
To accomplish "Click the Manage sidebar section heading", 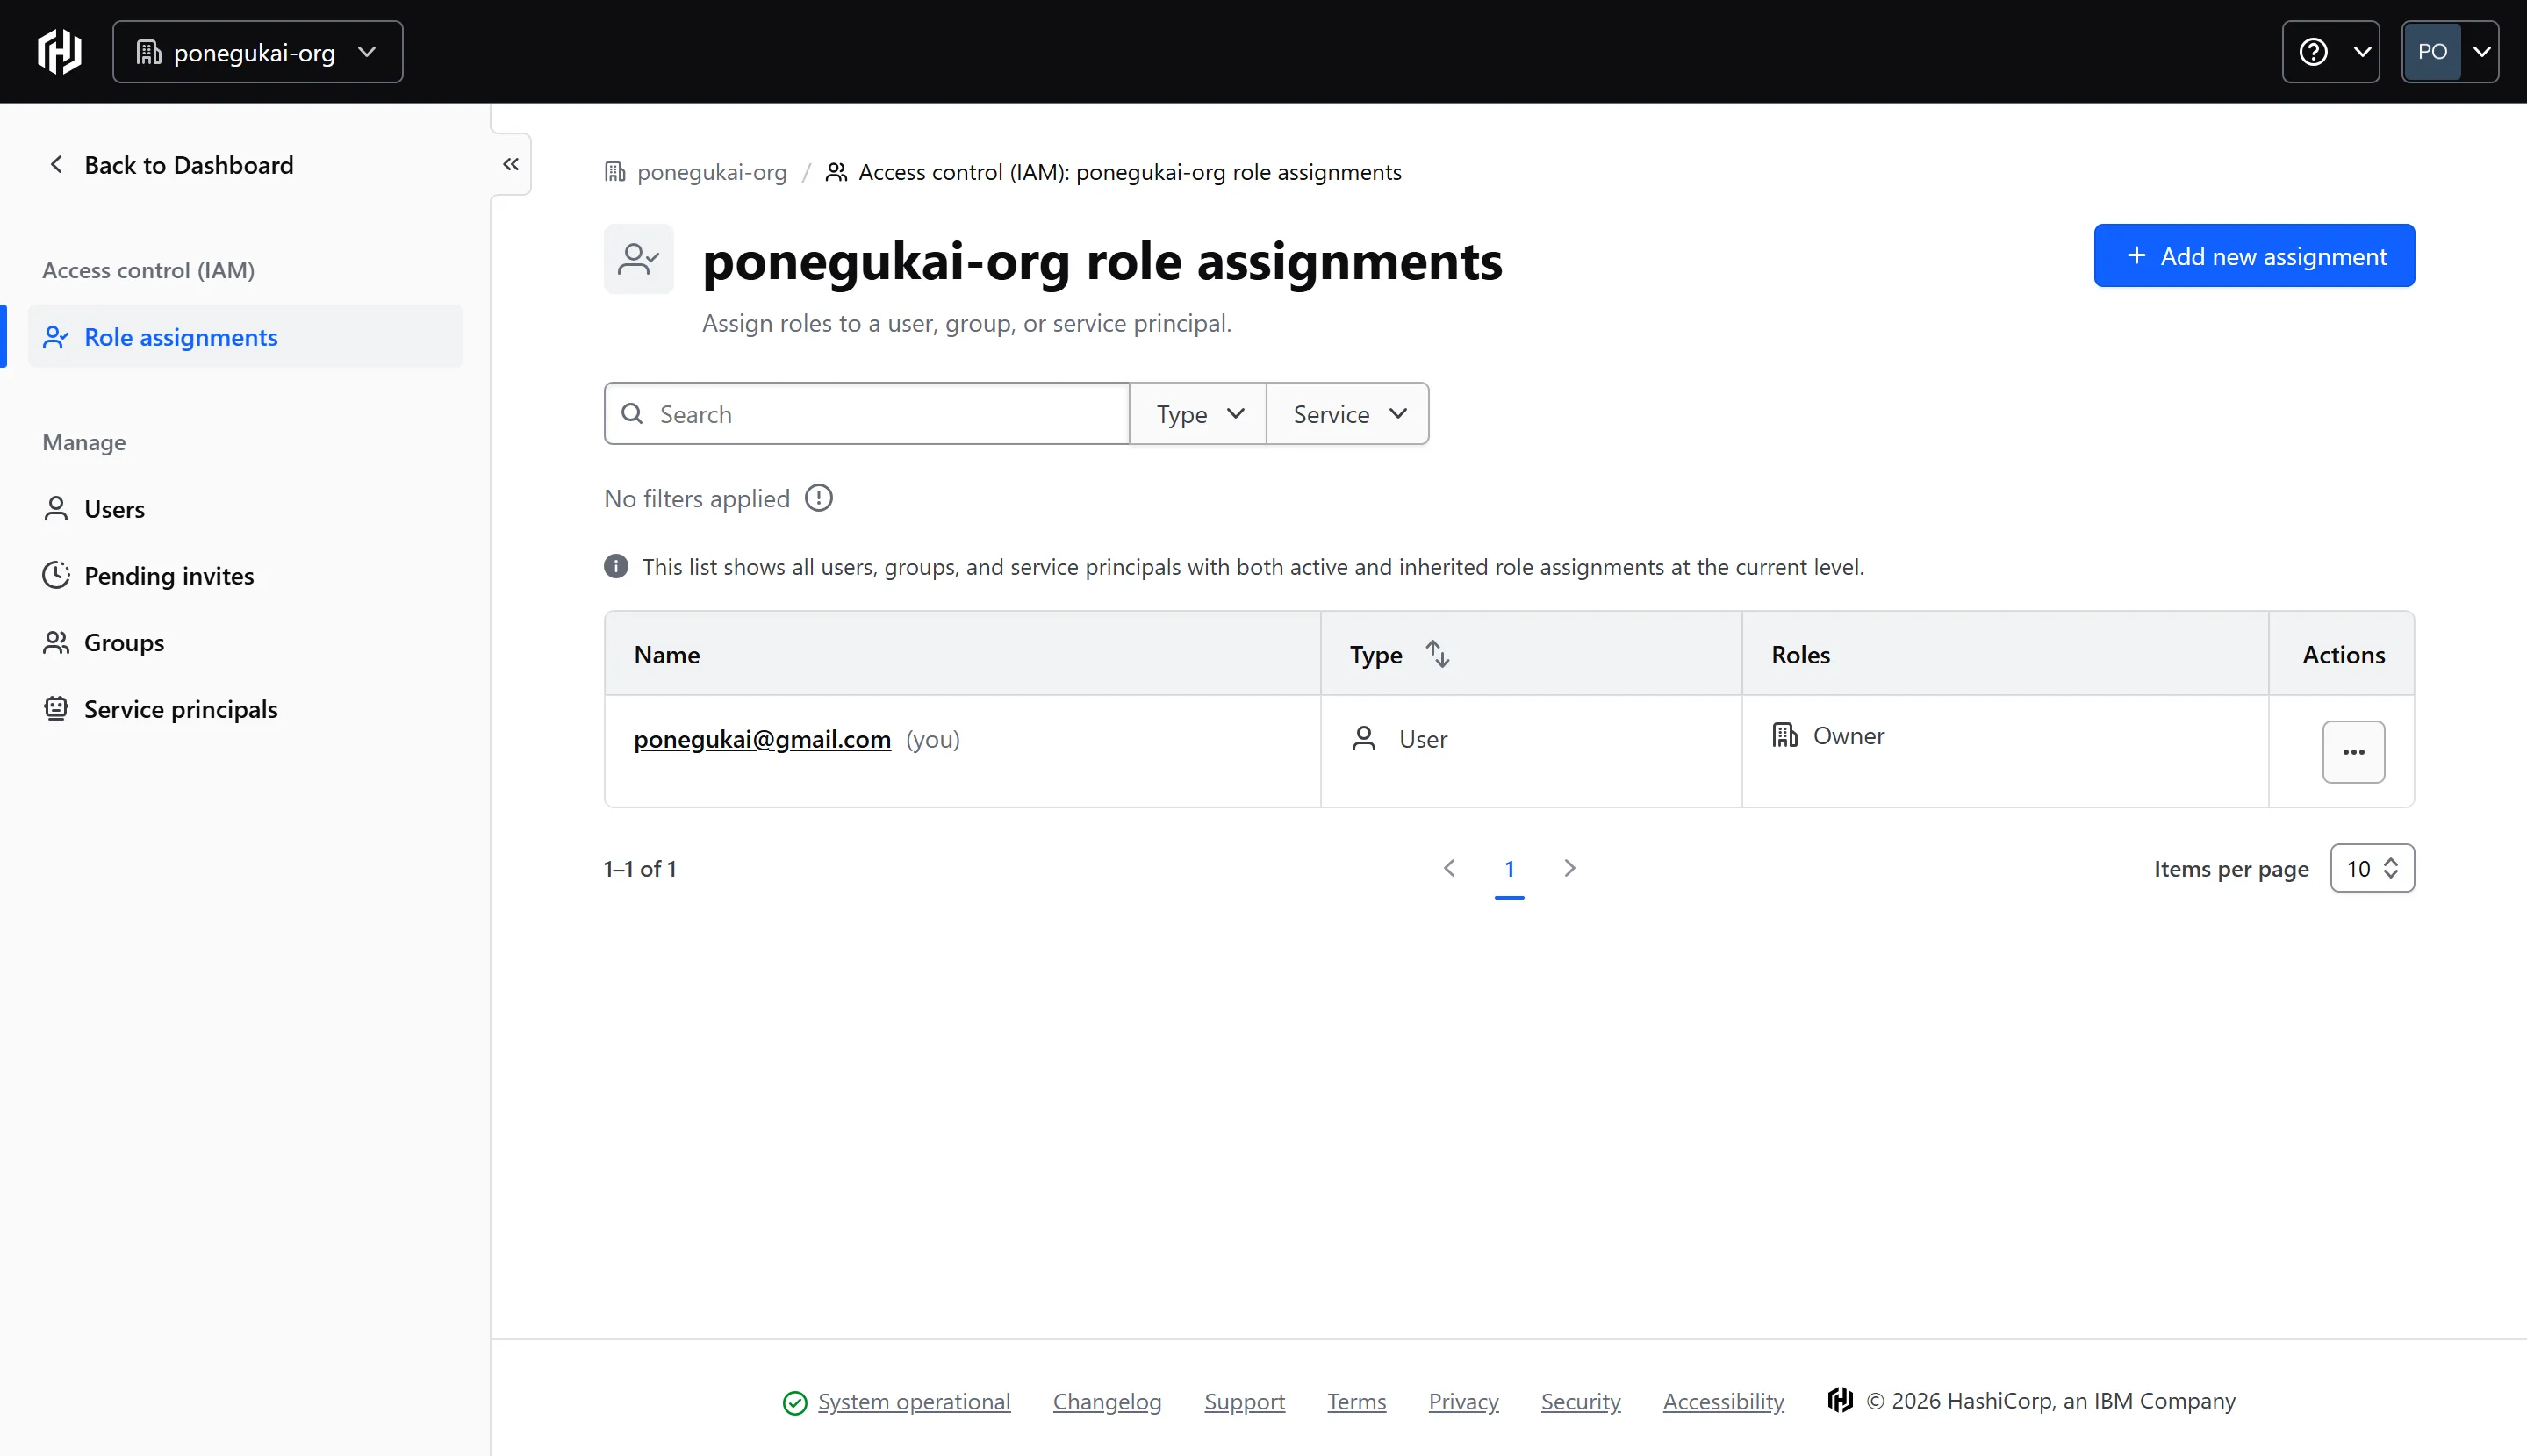I will point(84,442).
